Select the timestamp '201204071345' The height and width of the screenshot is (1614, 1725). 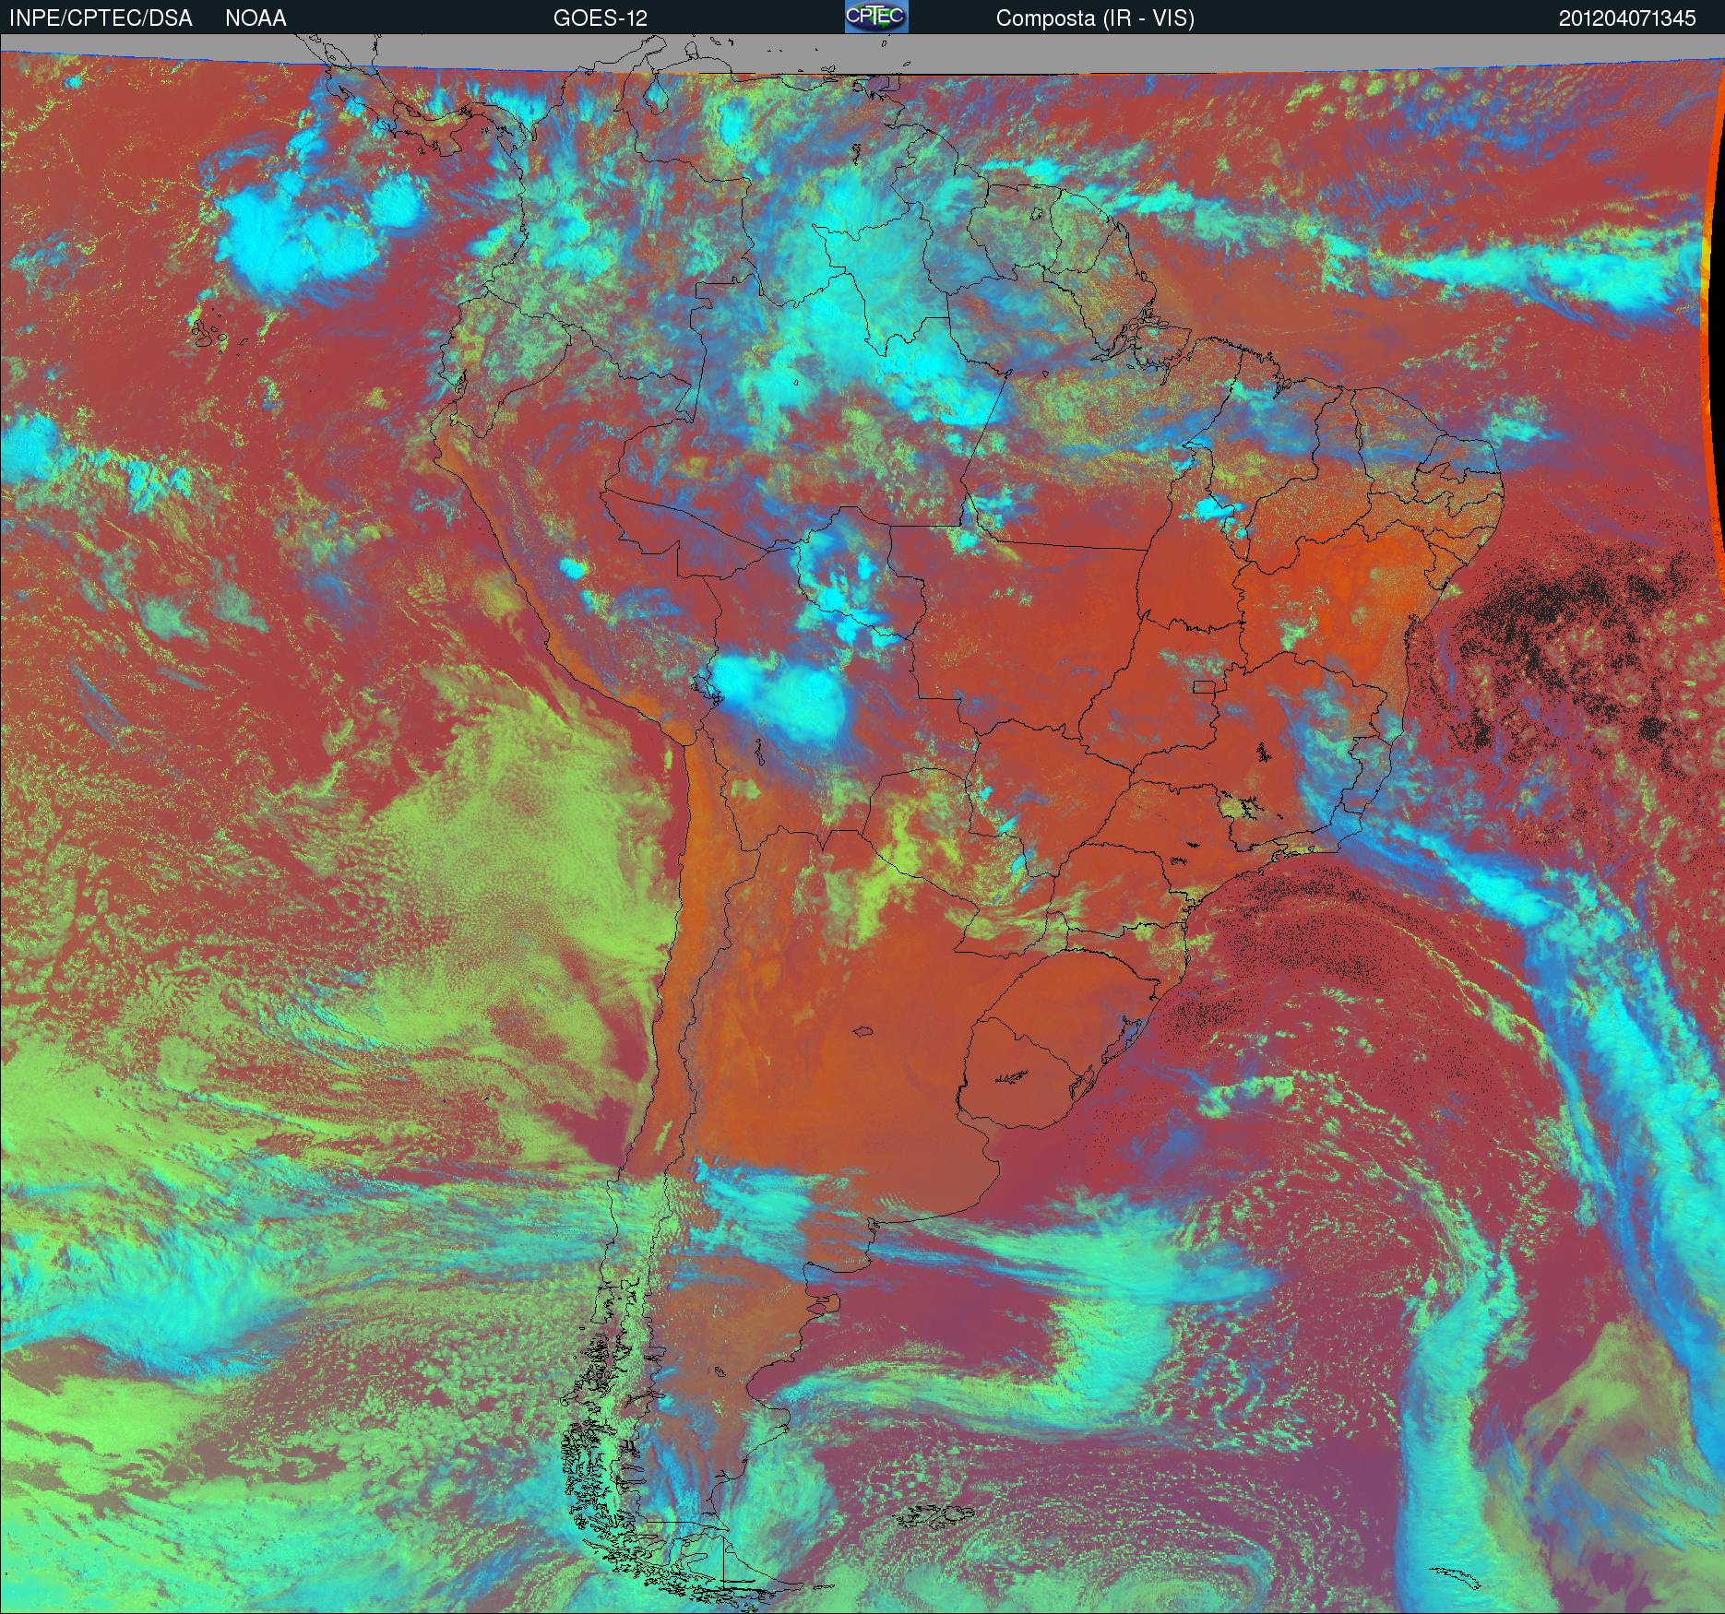(x=1627, y=18)
